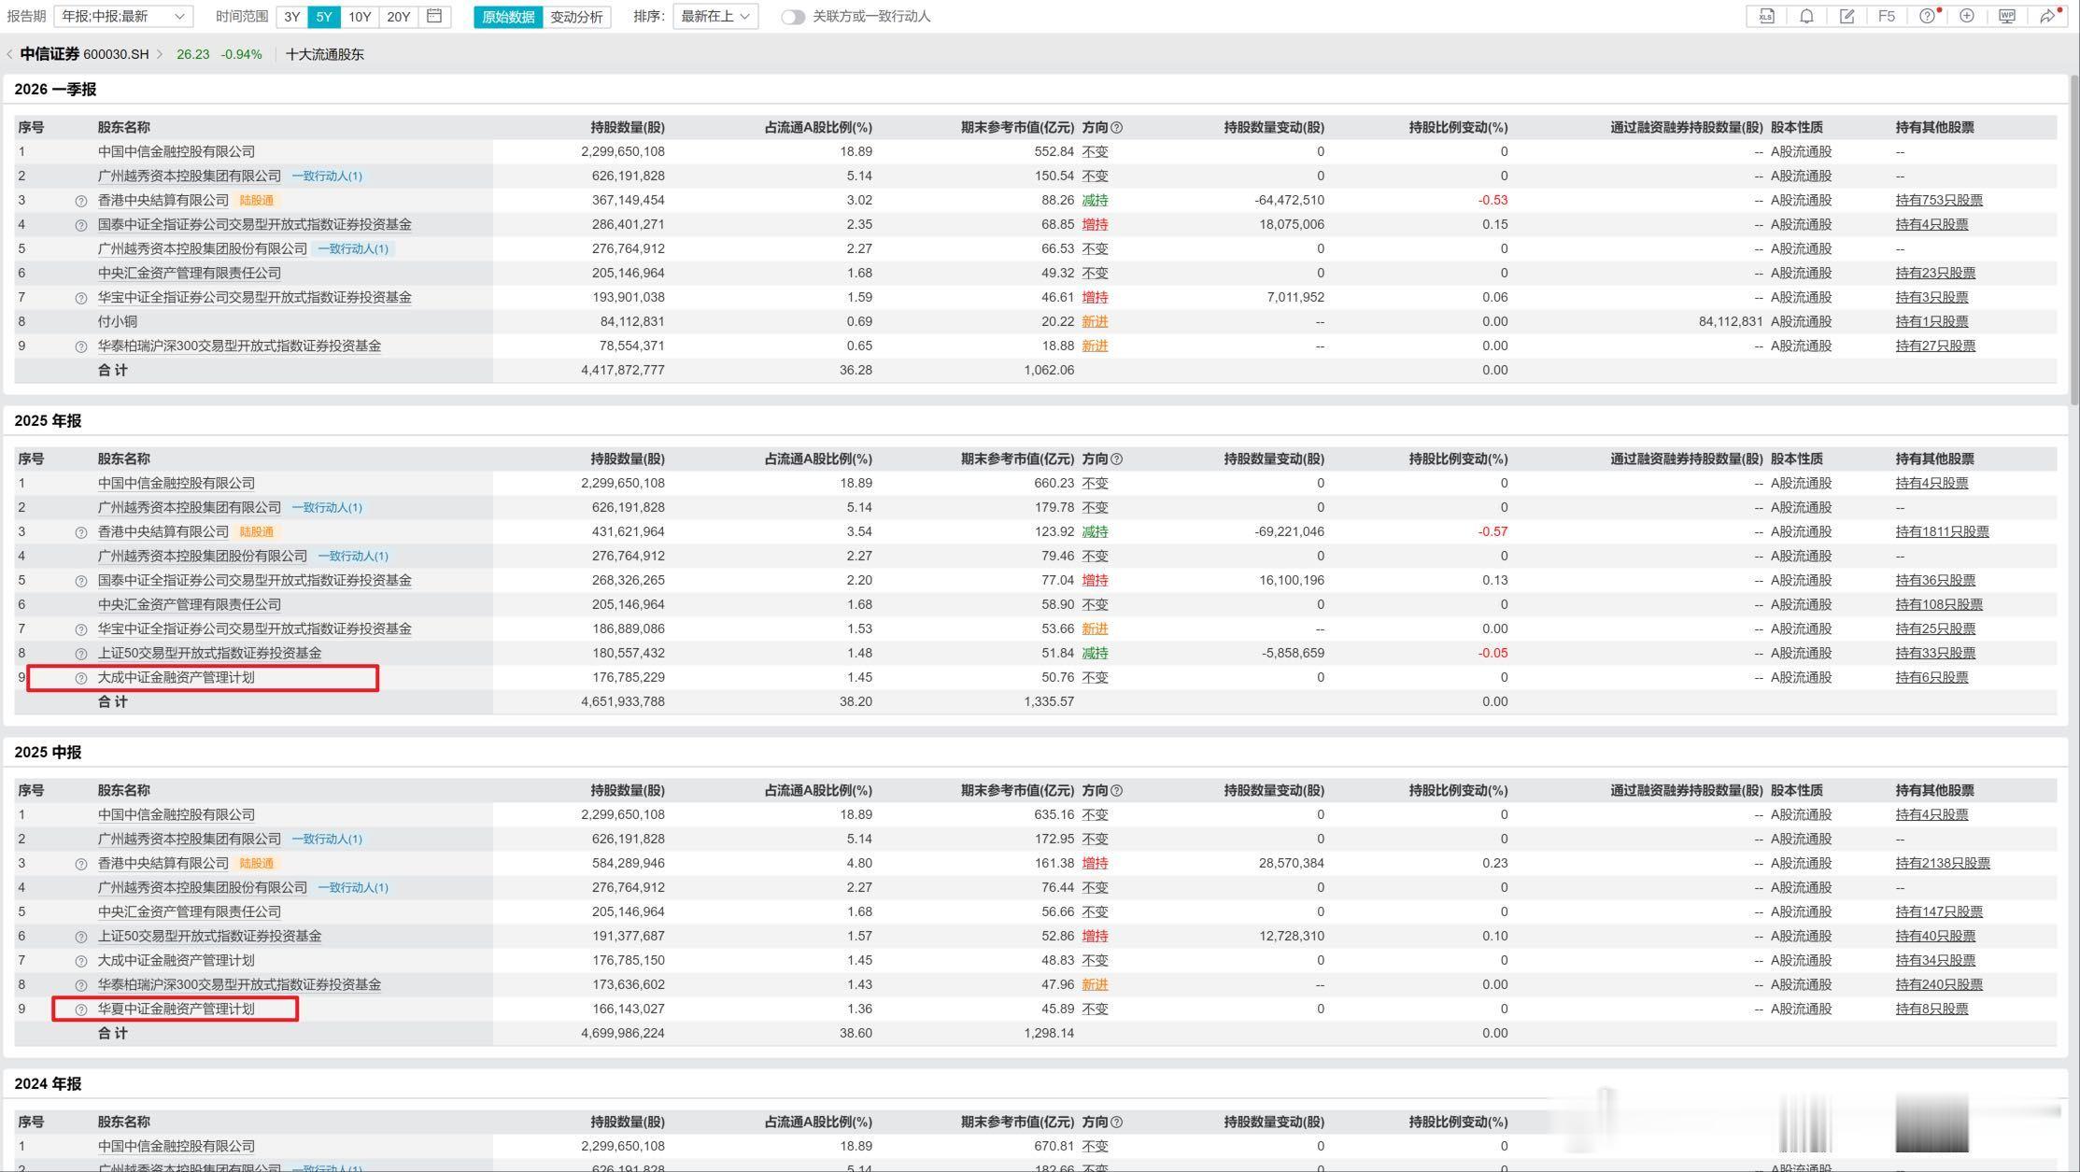
Task: Open help question mark icon in toolbar
Action: tap(1926, 16)
